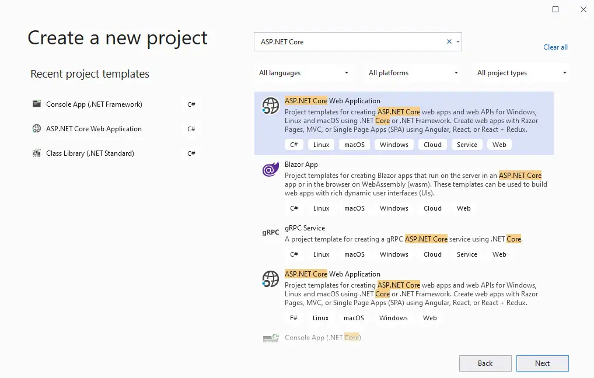Open the All project types filter dropdown
Viewport: 594px width, 378px height.
click(x=522, y=73)
